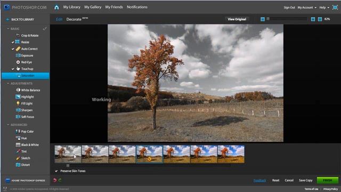This screenshot has height=192, width=341.
Task: Open My Gallery in the top menu
Action: coord(93,7)
